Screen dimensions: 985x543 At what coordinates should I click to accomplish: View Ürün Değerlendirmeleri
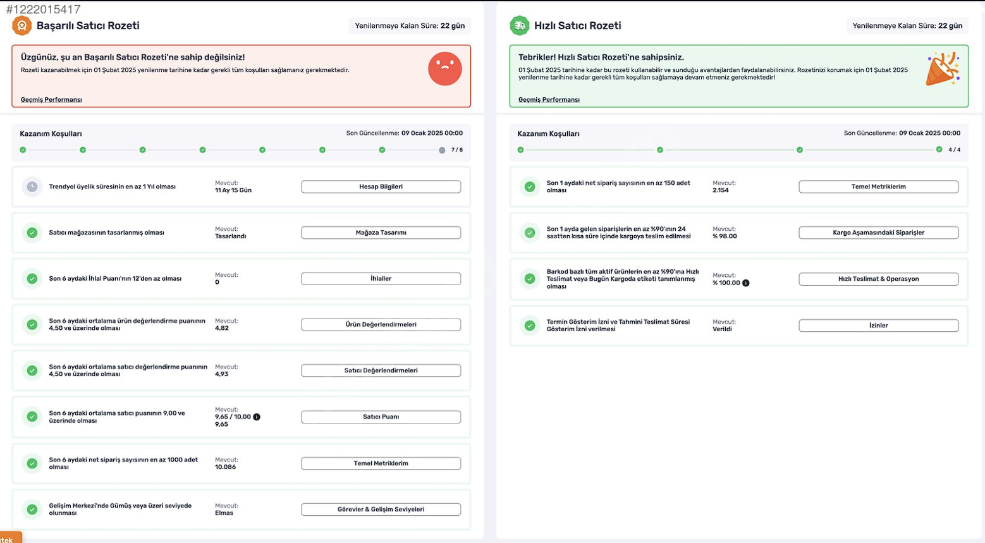click(x=381, y=324)
